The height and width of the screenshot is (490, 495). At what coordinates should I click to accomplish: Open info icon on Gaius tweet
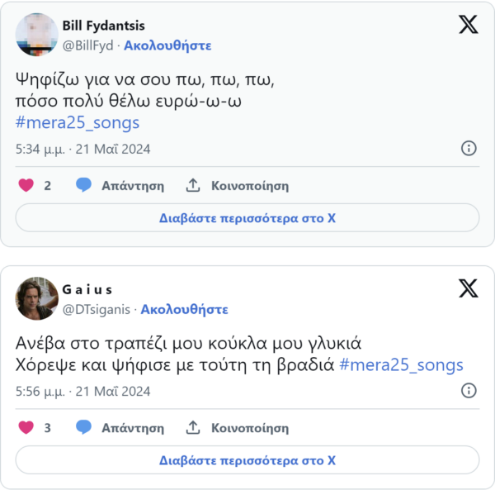pyautogui.click(x=468, y=391)
